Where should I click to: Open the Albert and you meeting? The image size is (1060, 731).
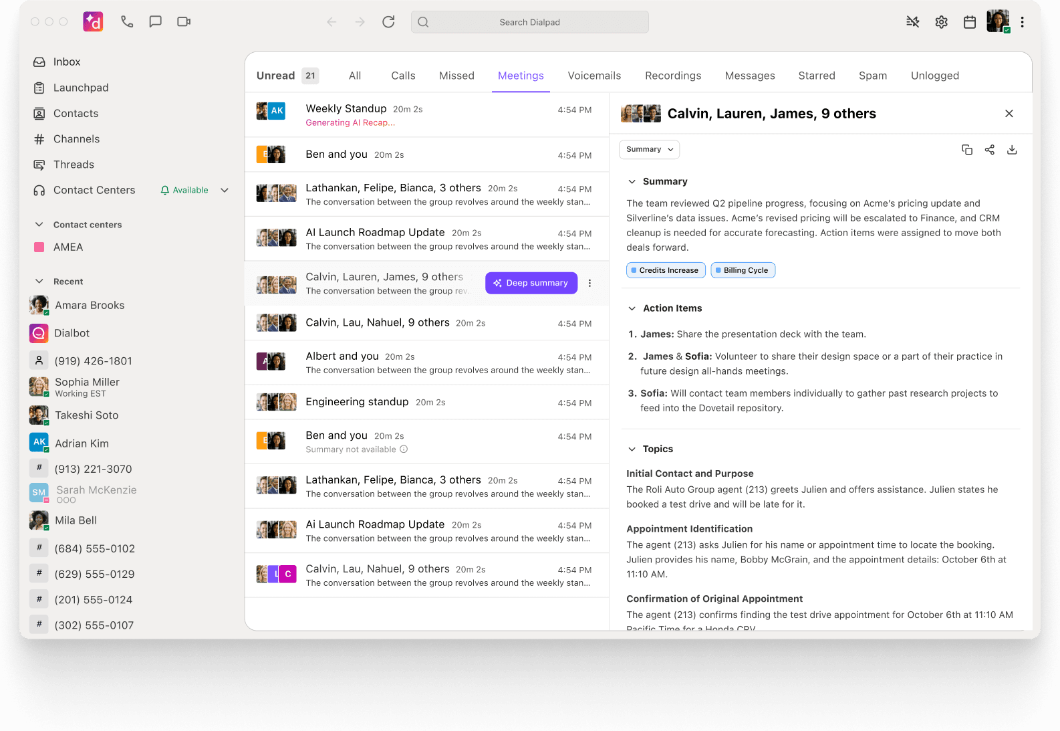[x=427, y=362]
